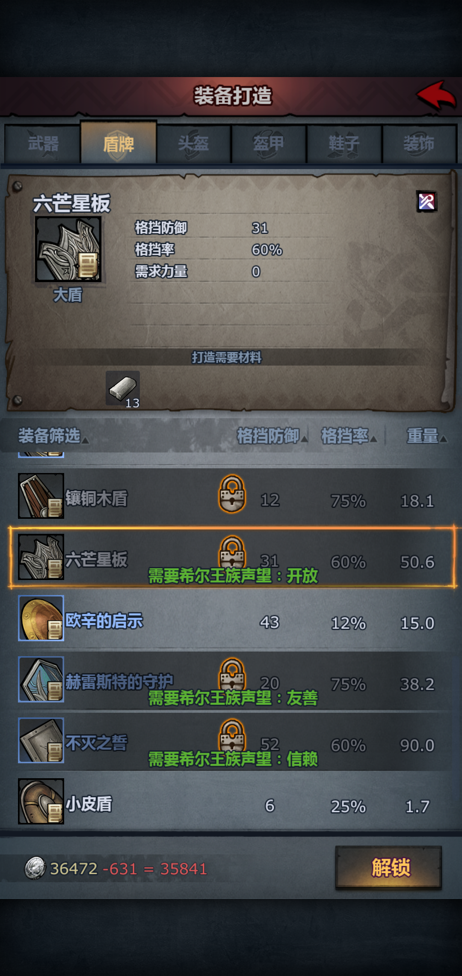
Task: Open the 头盔 tab
Action: pos(194,144)
